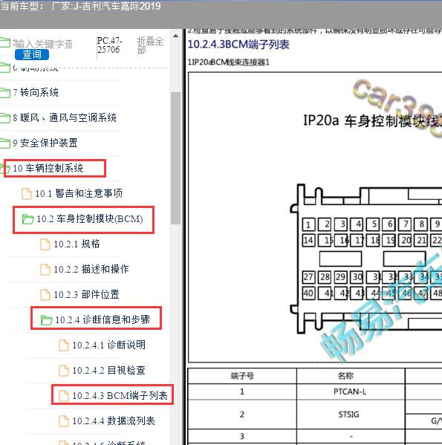
Task: Click connector pin 27 in diagram
Action: pos(308,276)
